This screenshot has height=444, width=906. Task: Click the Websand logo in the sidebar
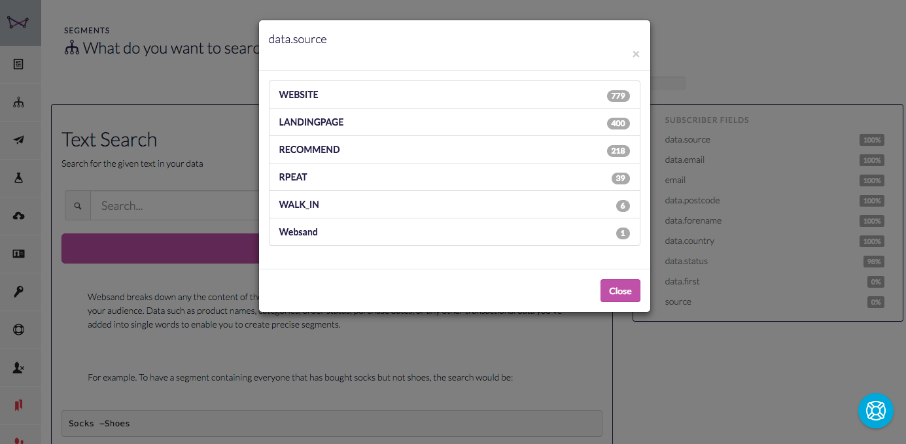[19, 22]
